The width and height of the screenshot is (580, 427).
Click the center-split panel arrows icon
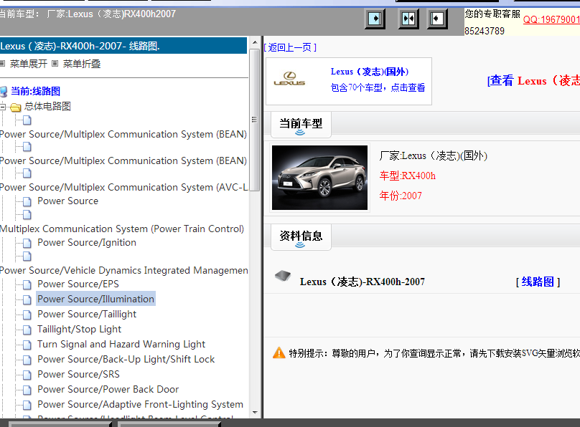click(x=408, y=19)
